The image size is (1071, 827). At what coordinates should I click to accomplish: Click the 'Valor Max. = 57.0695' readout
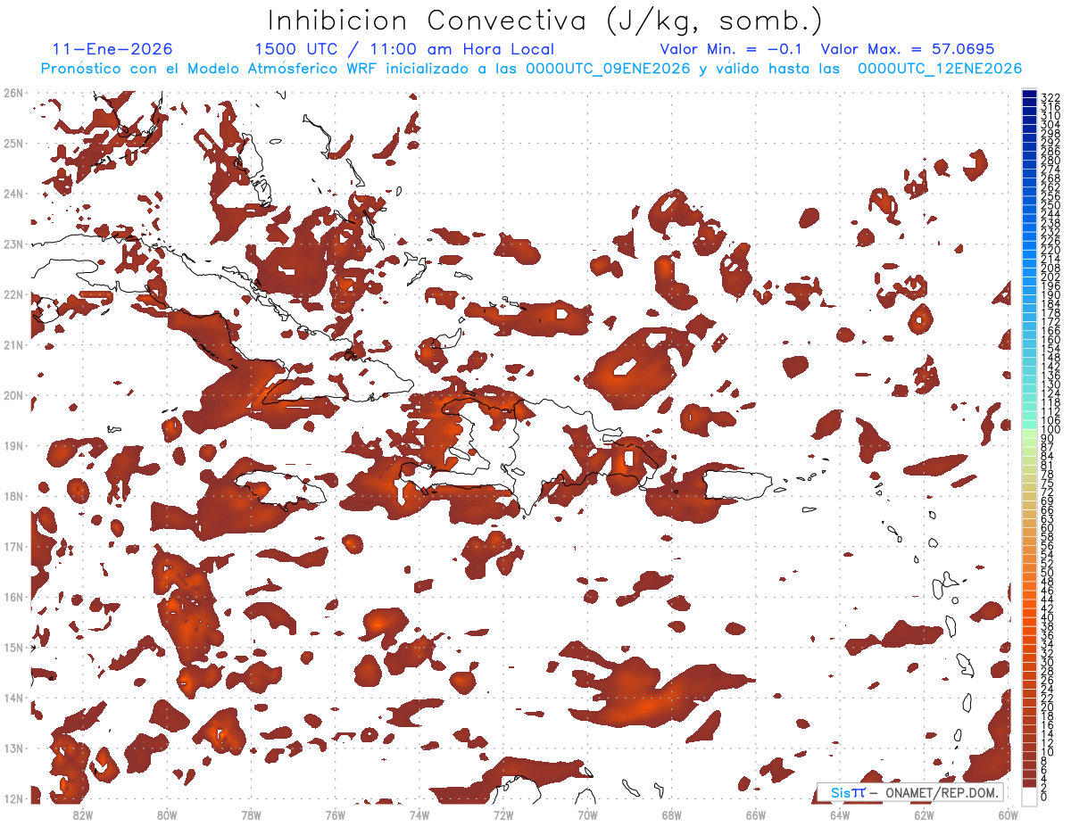point(908,49)
